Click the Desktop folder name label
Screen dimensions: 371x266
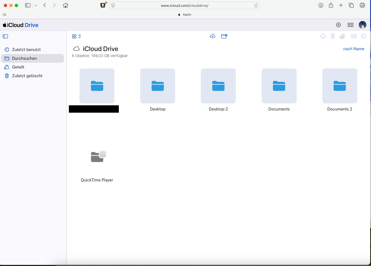coord(158,109)
